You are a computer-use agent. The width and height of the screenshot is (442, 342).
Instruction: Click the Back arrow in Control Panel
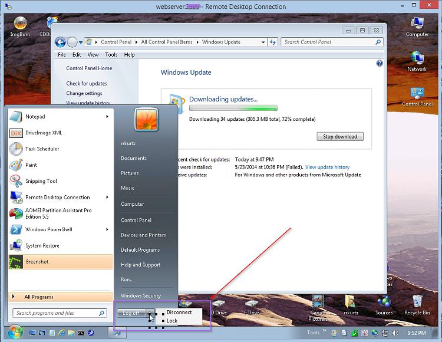pyautogui.click(x=60, y=42)
